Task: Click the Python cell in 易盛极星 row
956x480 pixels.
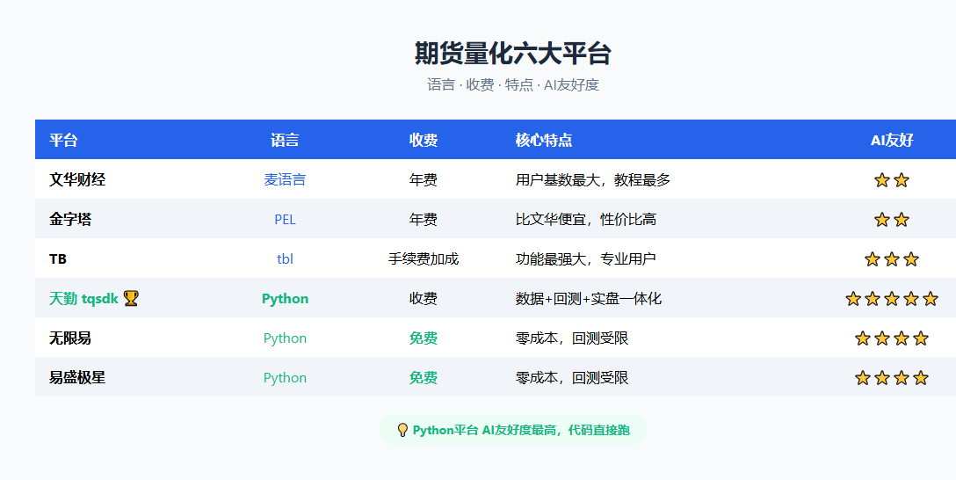Action: (285, 378)
